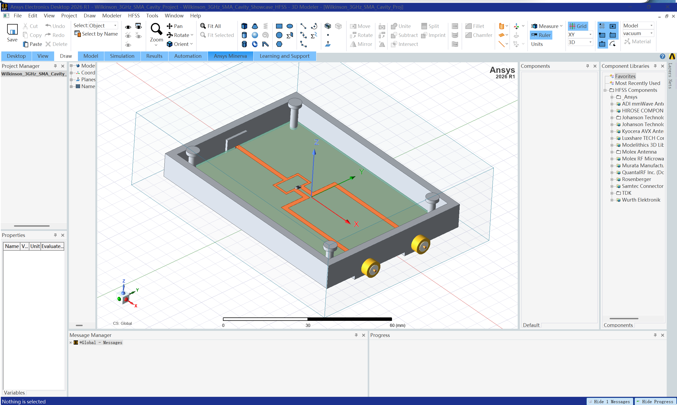Select the Draw Cone tool
The width and height of the screenshot is (677, 405).
255,26
